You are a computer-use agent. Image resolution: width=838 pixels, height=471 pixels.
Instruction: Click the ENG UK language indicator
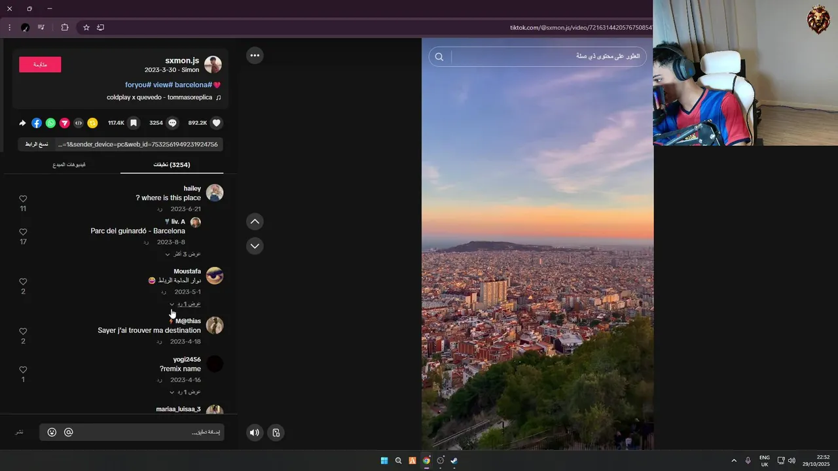[765, 461]
